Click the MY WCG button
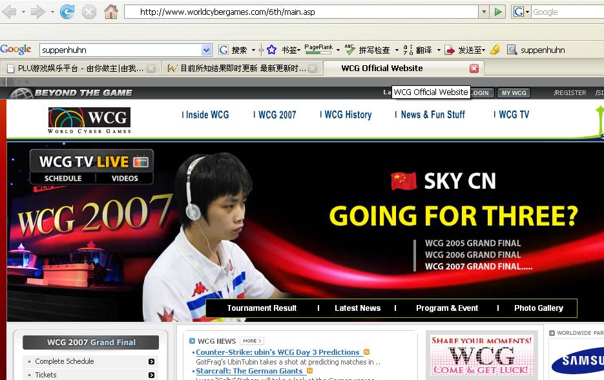This screenshot has height=380, width=604. click(x=514, y=93)
